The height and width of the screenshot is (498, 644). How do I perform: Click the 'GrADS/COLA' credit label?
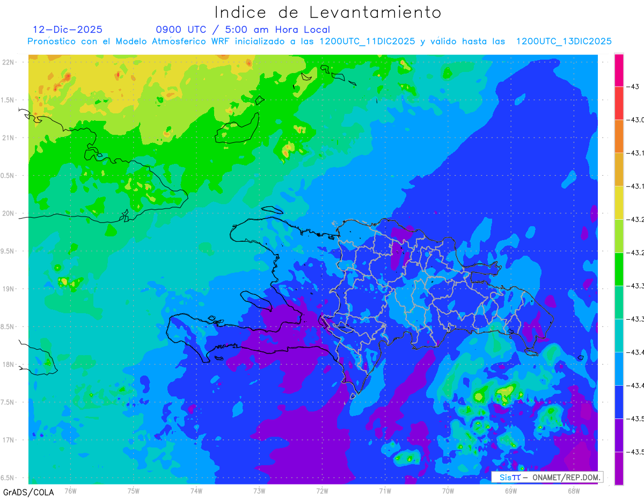[28, 492]
